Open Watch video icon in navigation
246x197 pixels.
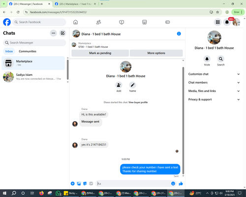click(122, 22)
